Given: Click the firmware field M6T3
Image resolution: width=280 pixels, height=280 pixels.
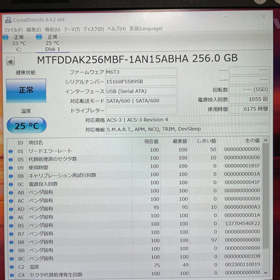Looking at the screenshot, I should pos(141,72).
